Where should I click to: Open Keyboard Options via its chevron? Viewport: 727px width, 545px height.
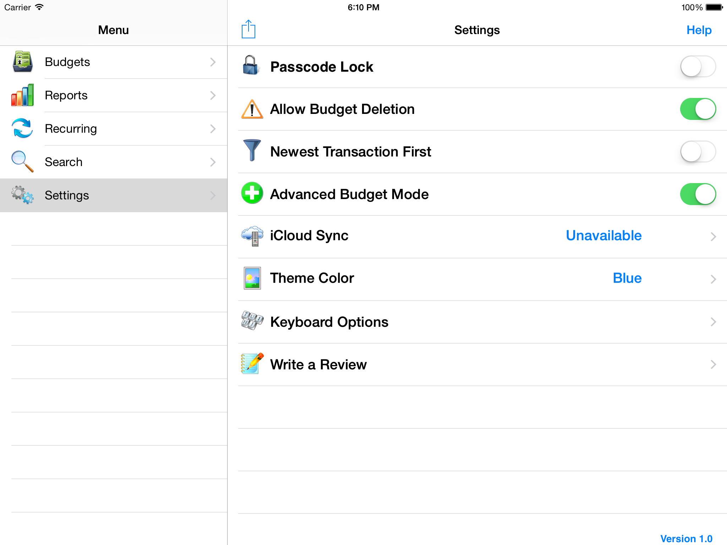(713, 322)
